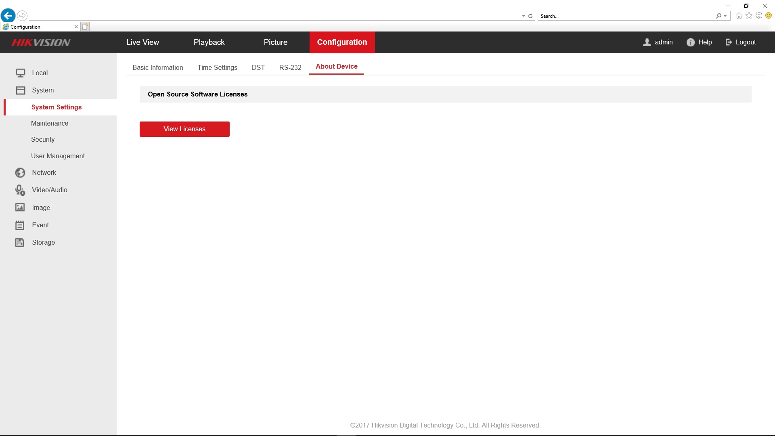Open the address bar dropdown arrow
The height and width of the screenshot is (436, 775).
[x=524, y=16]
